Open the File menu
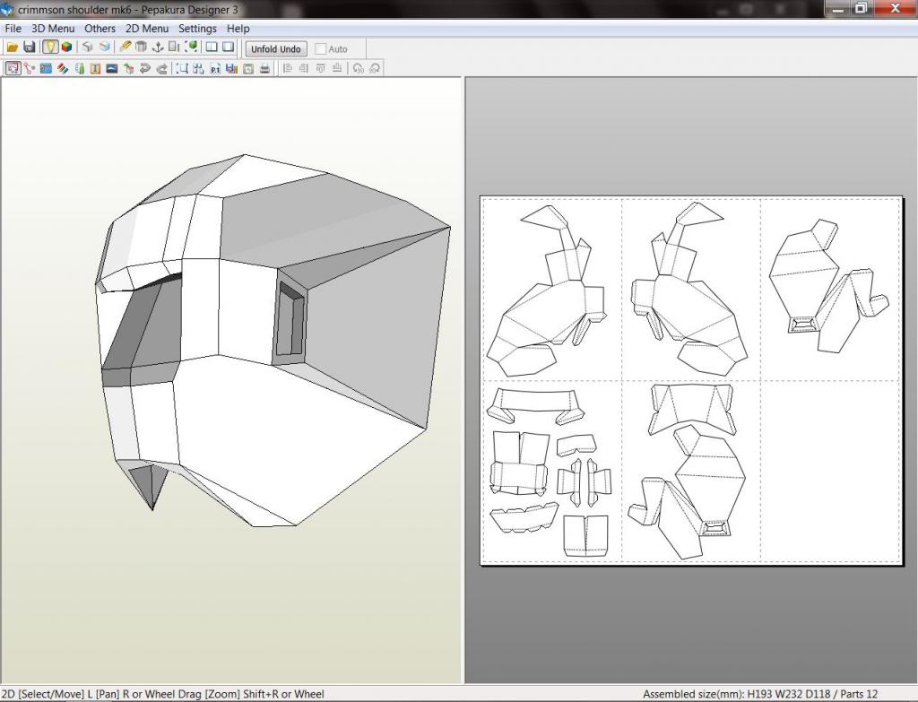Viewport: 918px width, 702px height. pyautogui.click(x=13, y=29)
